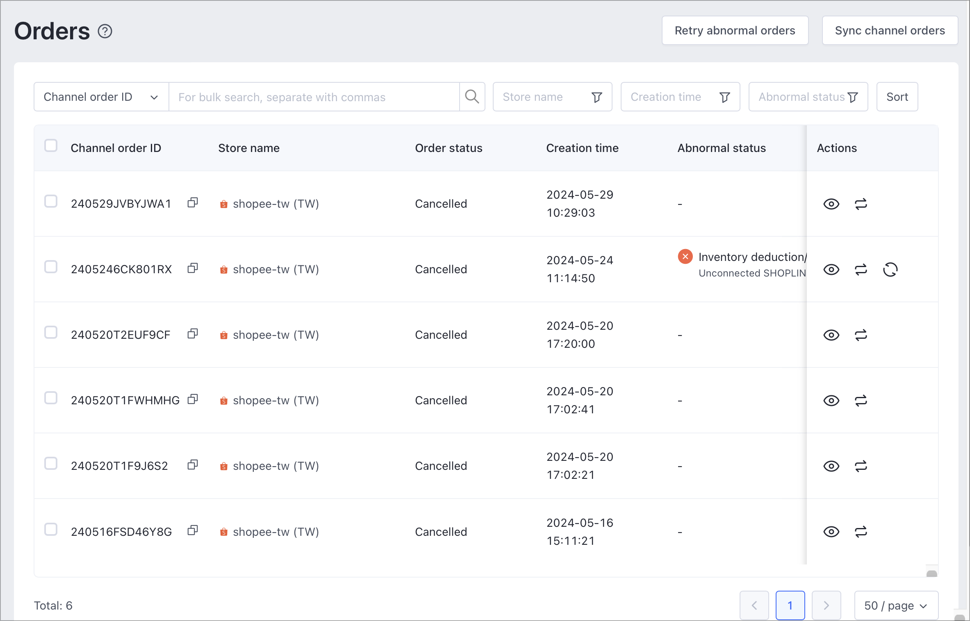
Task: Check the box for order 240529JVBYJWA1
Action: click(51, 202)
